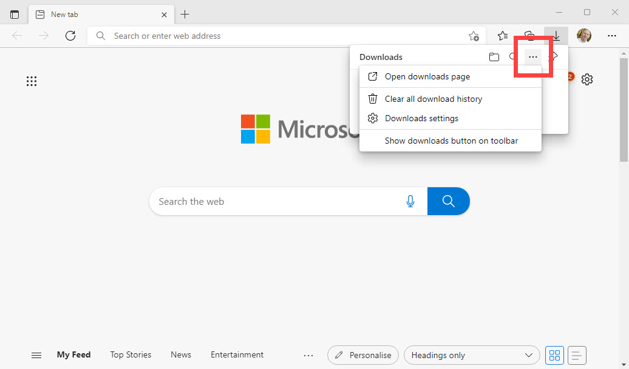Close the New tab

pos(164,15)
